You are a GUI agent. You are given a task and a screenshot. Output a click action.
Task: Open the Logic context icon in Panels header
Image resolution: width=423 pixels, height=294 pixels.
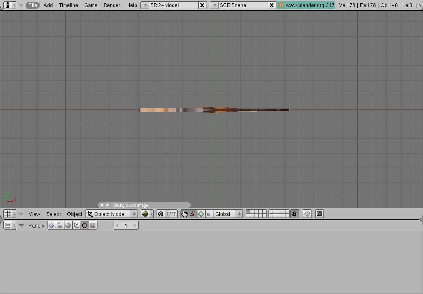tap(52, 225)
